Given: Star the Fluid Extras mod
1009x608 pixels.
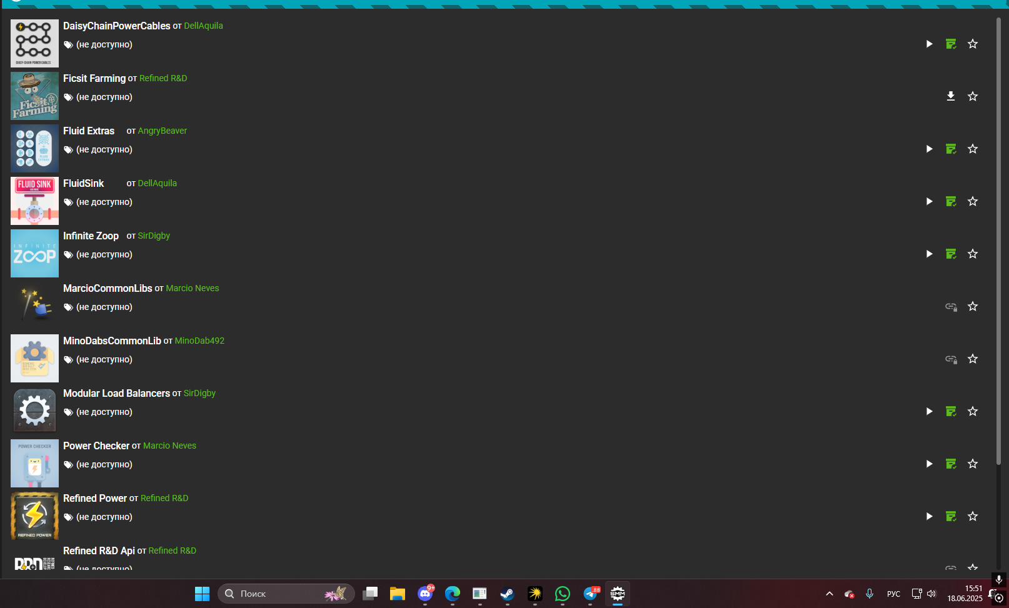Looking at the screenshot, I should click(973, 149).
